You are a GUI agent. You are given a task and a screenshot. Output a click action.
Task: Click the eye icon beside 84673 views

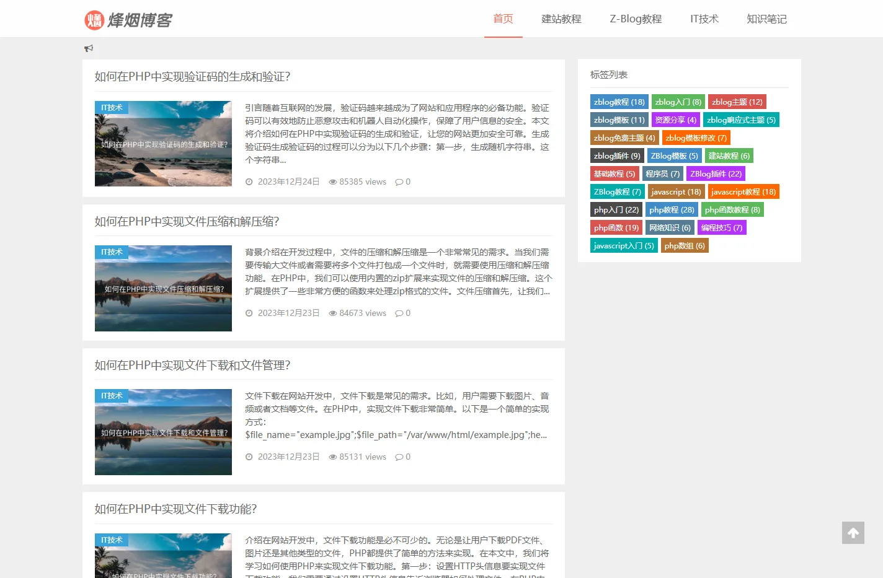(x=333, y=313)
